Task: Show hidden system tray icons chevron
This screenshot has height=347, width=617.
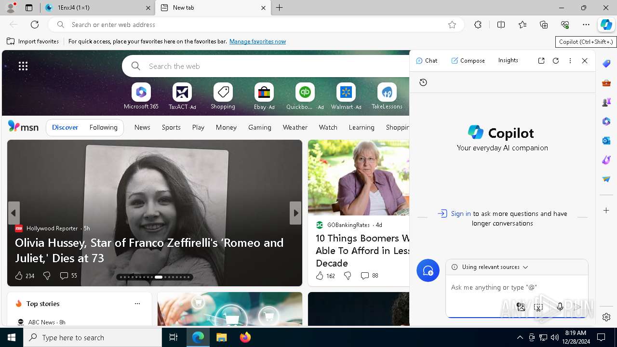Action: 520,337
